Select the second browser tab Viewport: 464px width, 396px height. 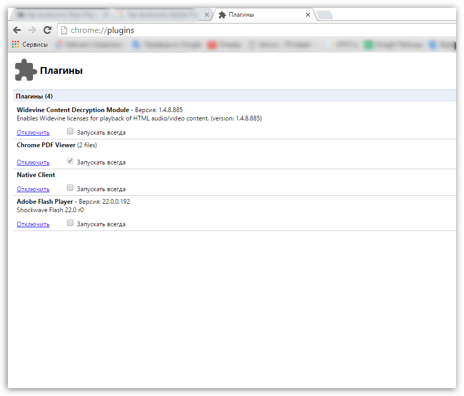pos(157,15)
